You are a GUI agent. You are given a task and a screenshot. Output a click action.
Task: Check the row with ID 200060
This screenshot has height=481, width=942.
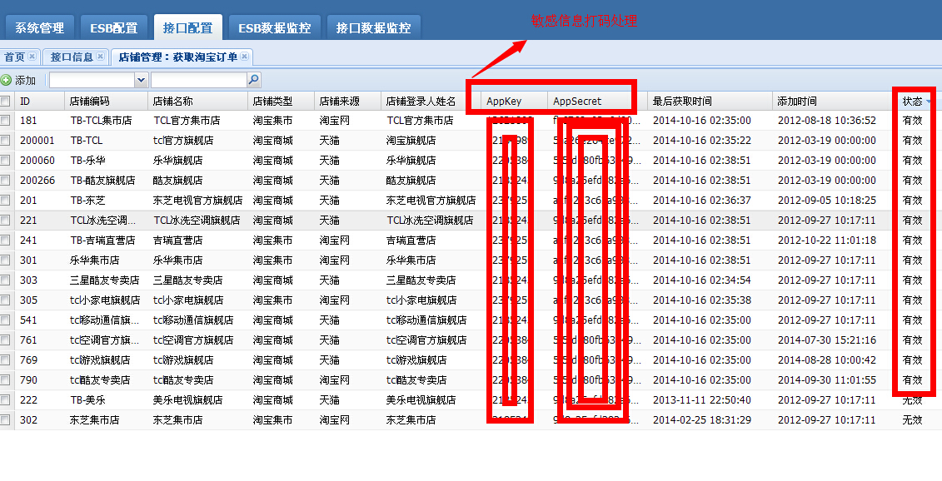pyautogui.click(x=5, y=161)
